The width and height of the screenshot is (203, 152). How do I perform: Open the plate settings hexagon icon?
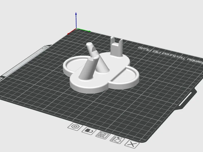(x=75, y=126)
